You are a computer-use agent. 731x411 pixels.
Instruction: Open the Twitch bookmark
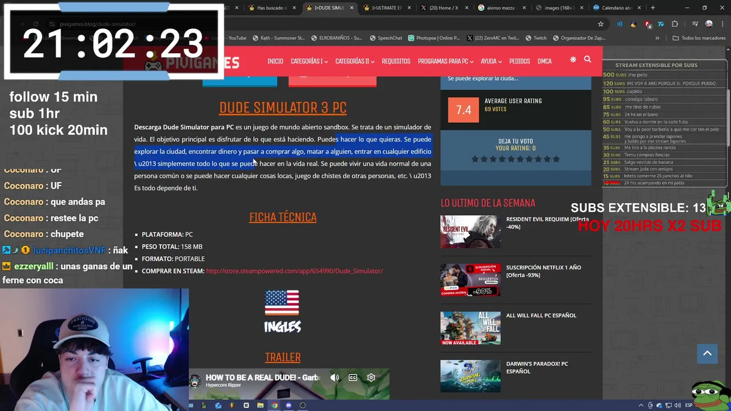point(536,38)
